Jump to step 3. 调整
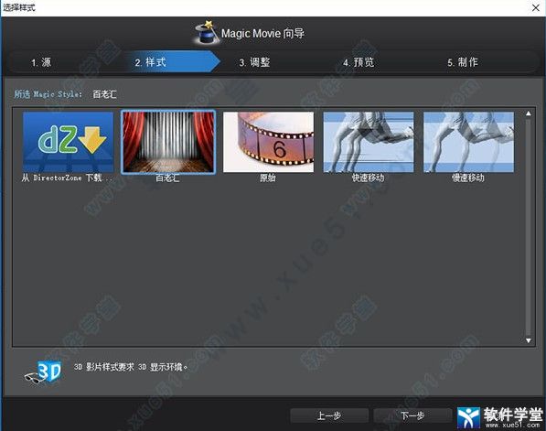Screen dimensions: 546x431 click(254, 62)
